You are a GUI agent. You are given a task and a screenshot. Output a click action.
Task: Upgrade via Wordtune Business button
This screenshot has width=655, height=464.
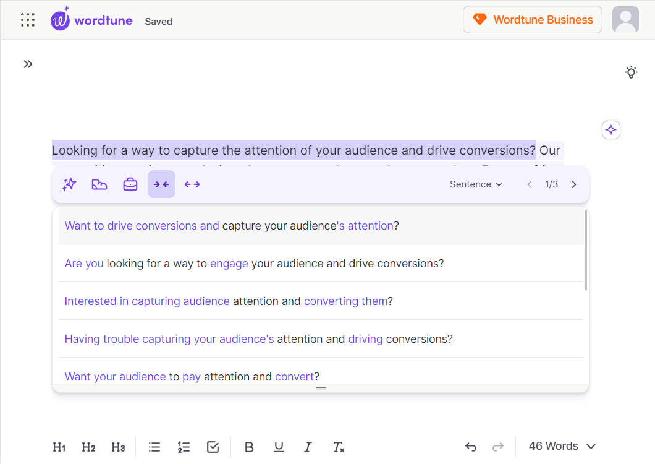tap(532, 19)
